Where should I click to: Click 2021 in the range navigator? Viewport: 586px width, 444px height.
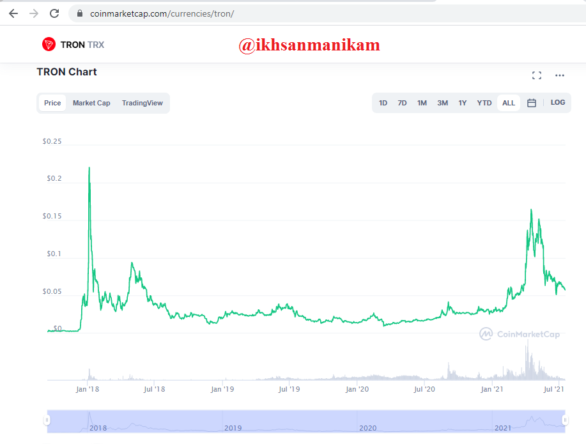click(x=503, y=428)
